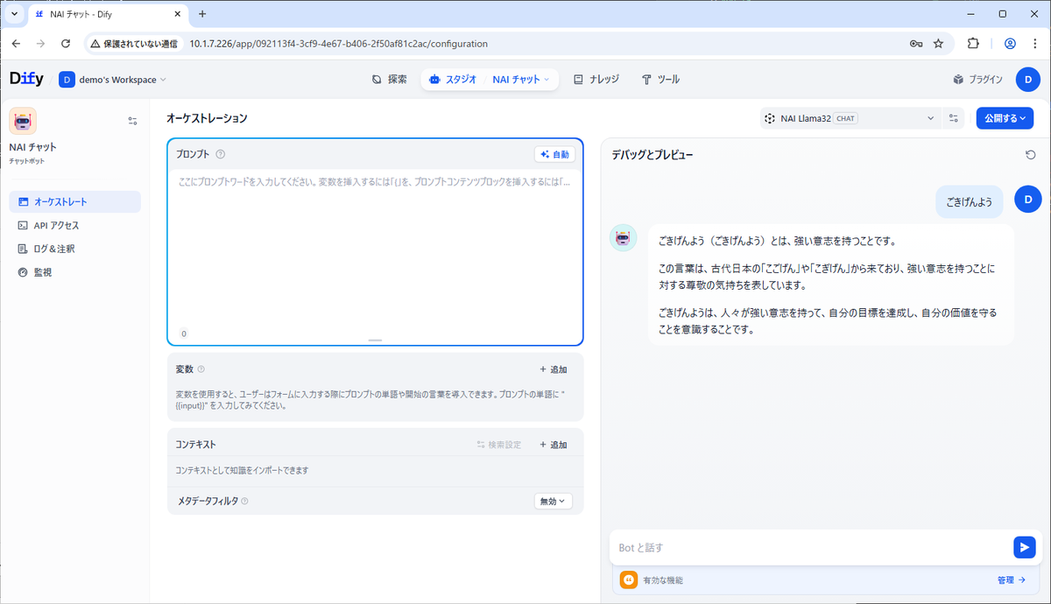
Task: Select the NAI チャット - Dify browser tab
Action: pyautogui.click(x=108, y=15)
